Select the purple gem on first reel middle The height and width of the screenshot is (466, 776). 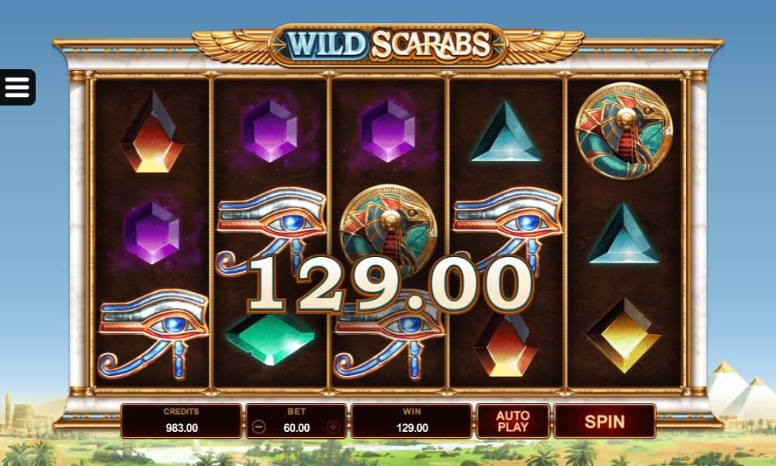pos(152,232)
